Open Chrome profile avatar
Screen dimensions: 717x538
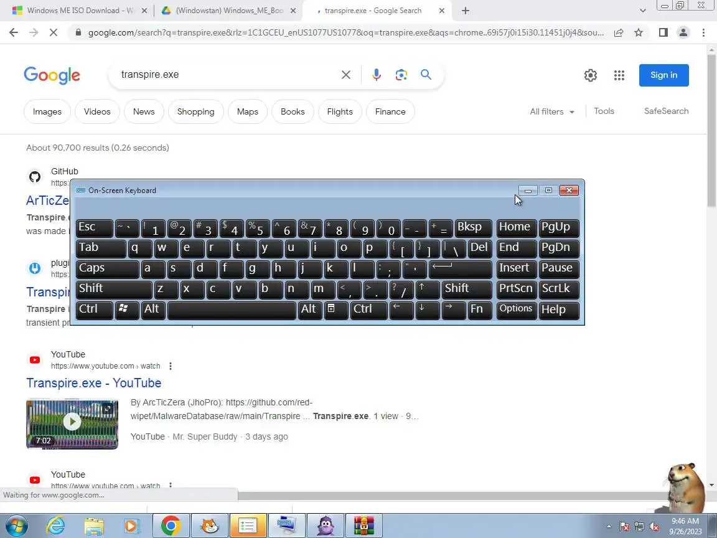click(683, 32)
